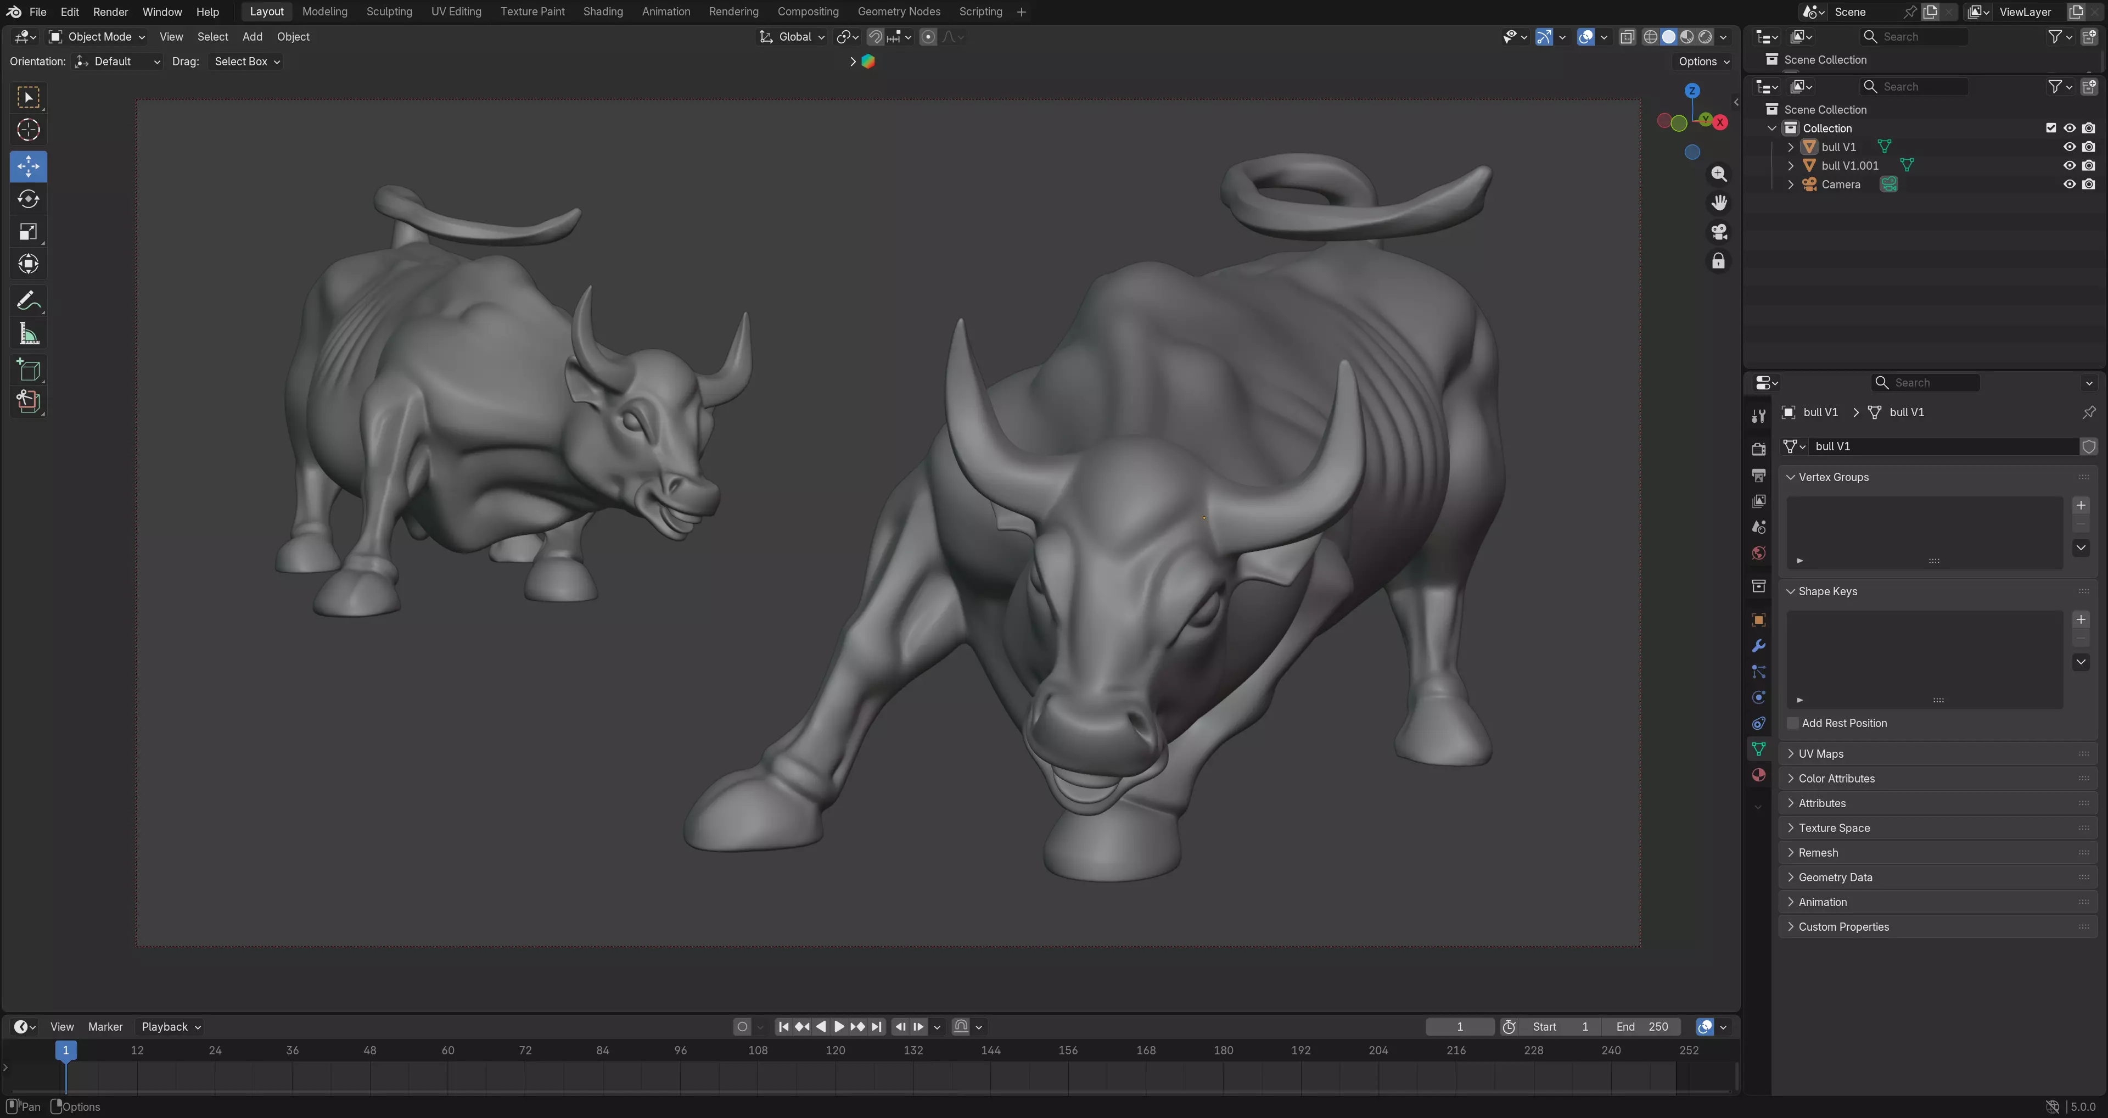Open the View Layer properties tab
This screenshot has width=2108, height=1118.
(1758, 502)
